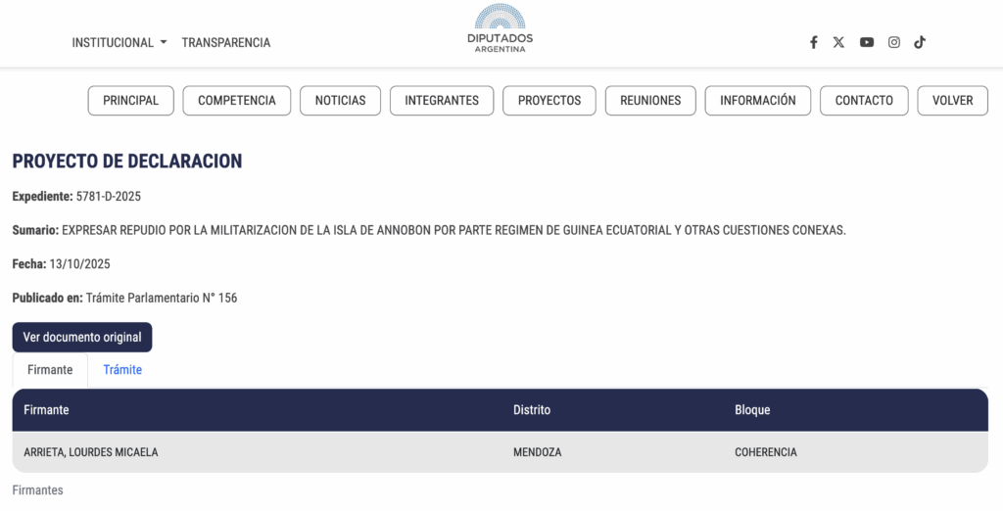Switch to the Trámite tab
Viewport: 1003px width, 511px height.
(x=122, y=370)
